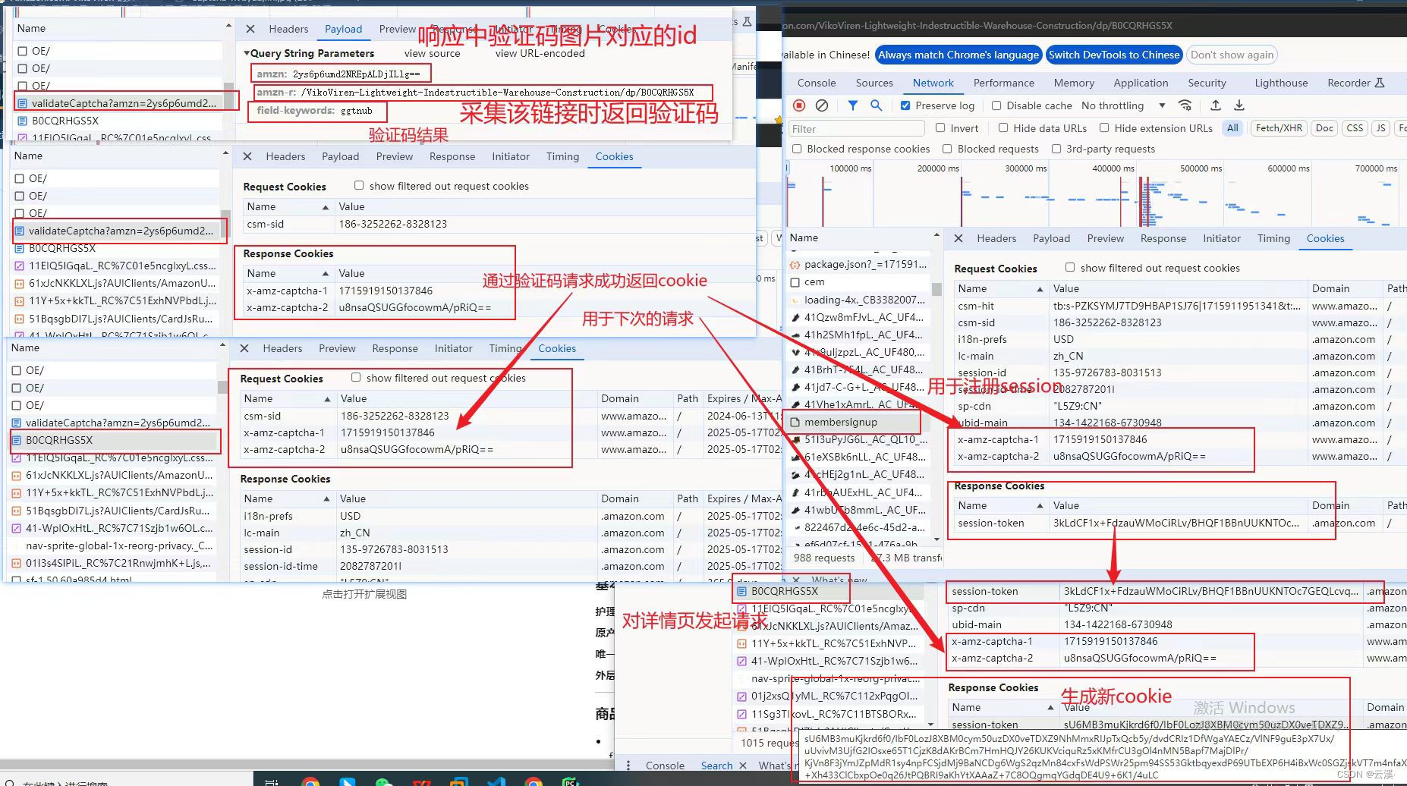Screen dimensions: 1407x786
Task: Close the details pane showing Query String Parameters
Action: (x=250, y=29)
